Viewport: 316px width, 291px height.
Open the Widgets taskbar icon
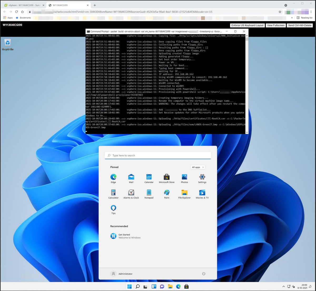click(x=154, y=287)
